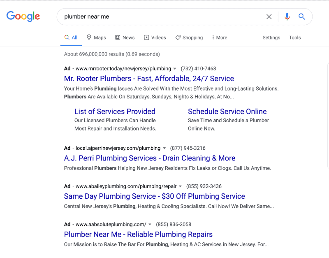Open the Settings menu
This screenshot has width=329, height=258.
click(x=271, y=37)
